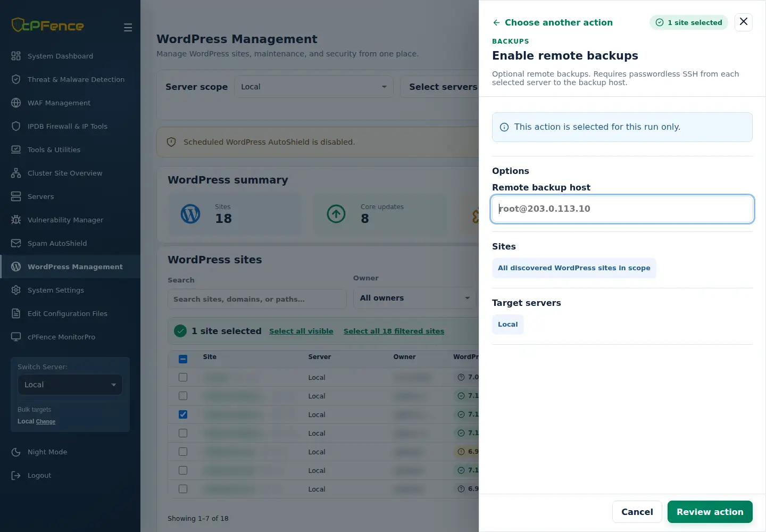The height and width of the screenshot is (532, 766).
Task: Click the Night Mode moon icon
Action: [x=16, y=452]
